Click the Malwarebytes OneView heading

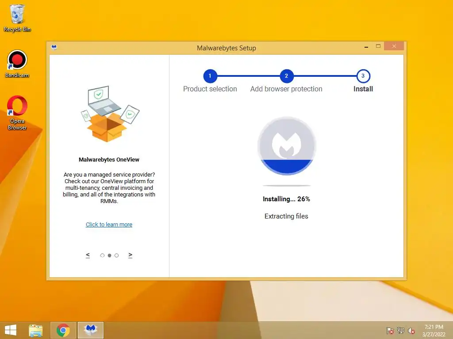109,159
